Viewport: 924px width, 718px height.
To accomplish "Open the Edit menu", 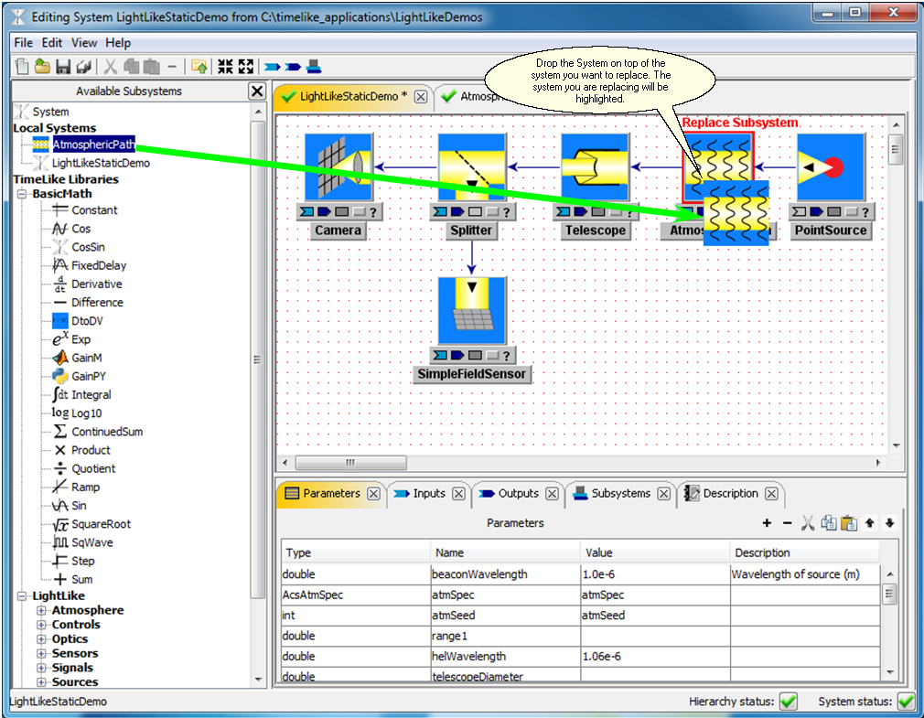I will coord(52,43).
